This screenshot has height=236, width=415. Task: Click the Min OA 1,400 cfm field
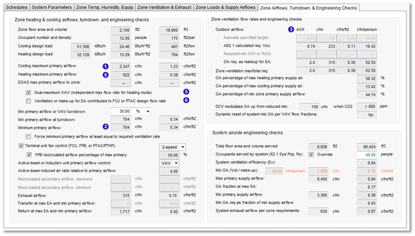coord(318,171)
